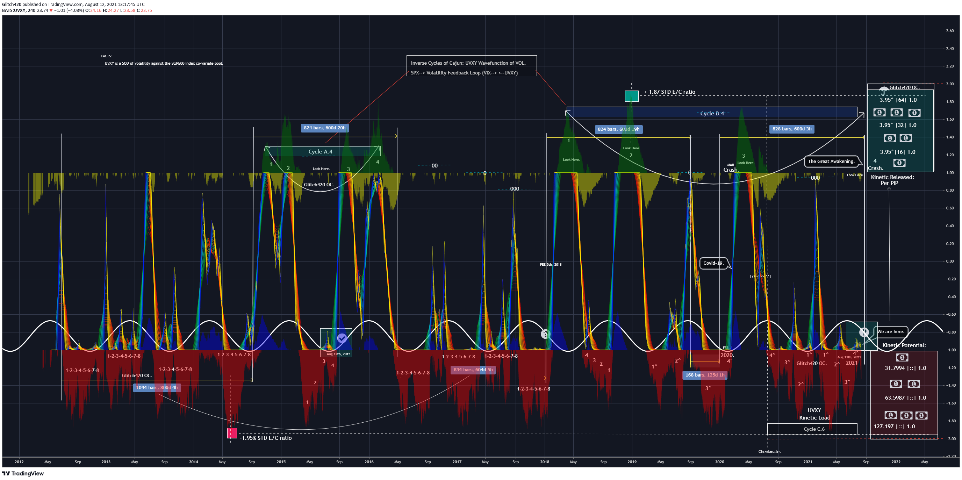Click round marker icon on FEB 5th 2018 line
The width and height of the screenshot is (962, 480).
(545, 334)
